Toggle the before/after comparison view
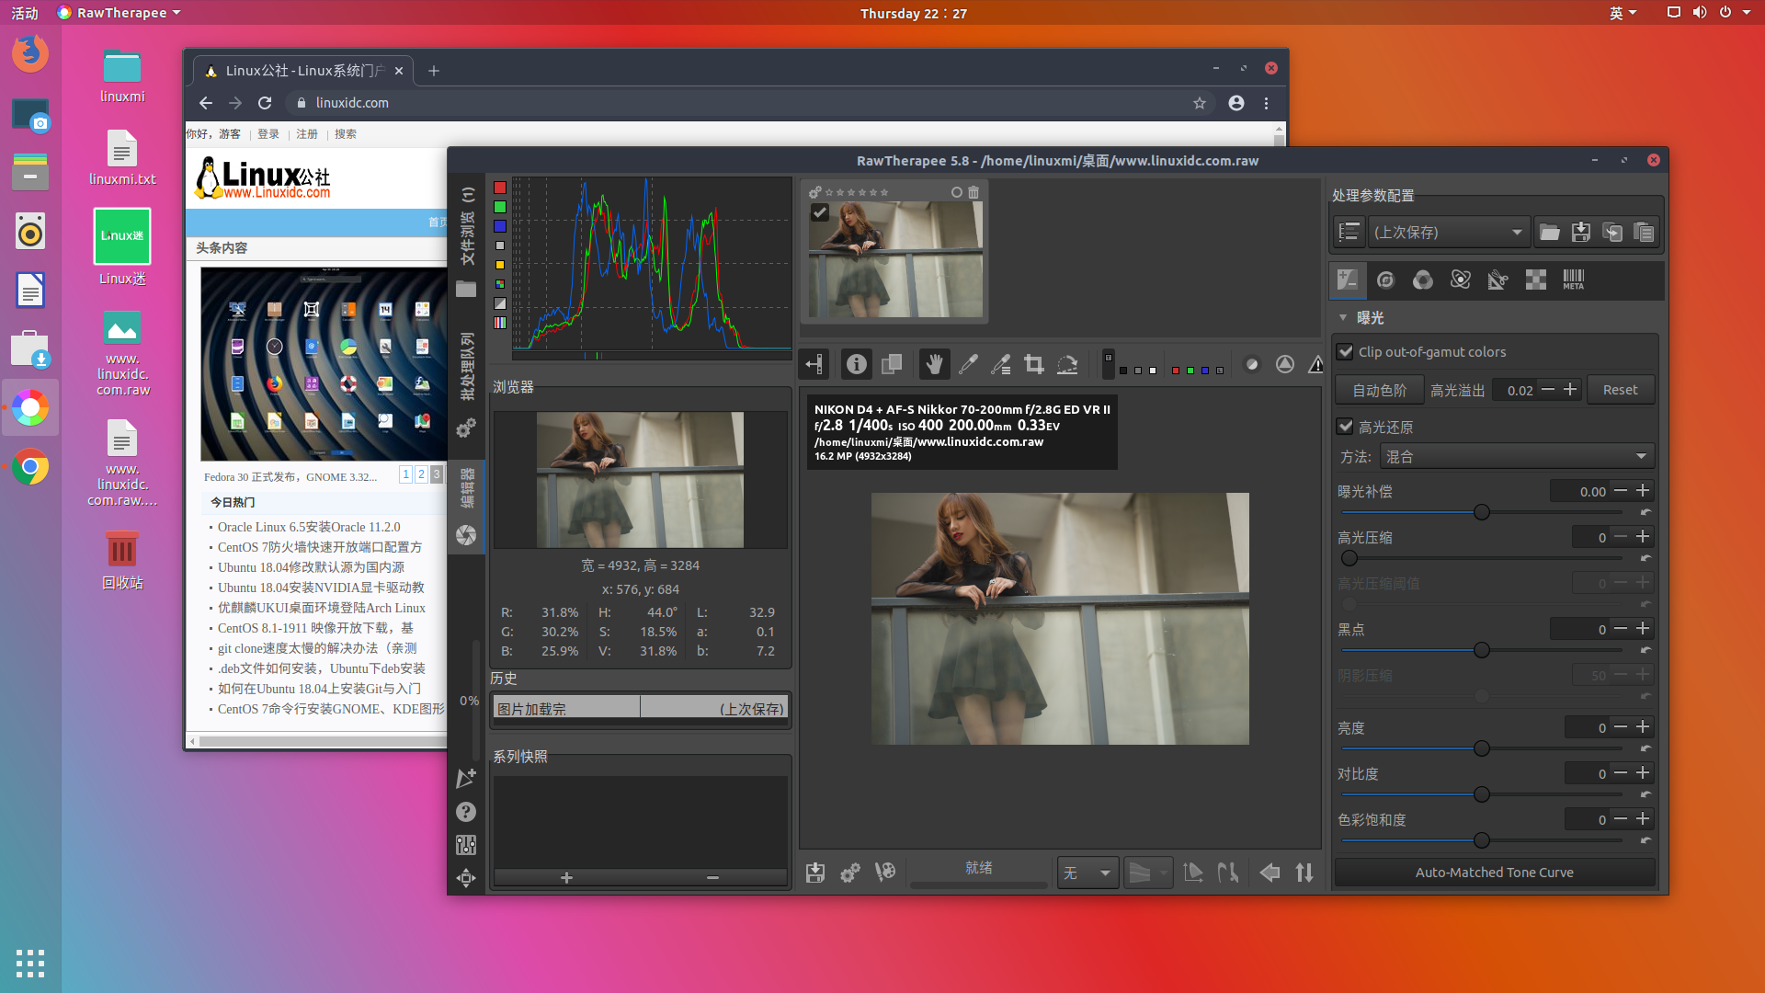Image resolution: width=1765 pixels, height=993 pixels. tap(891, 363)
